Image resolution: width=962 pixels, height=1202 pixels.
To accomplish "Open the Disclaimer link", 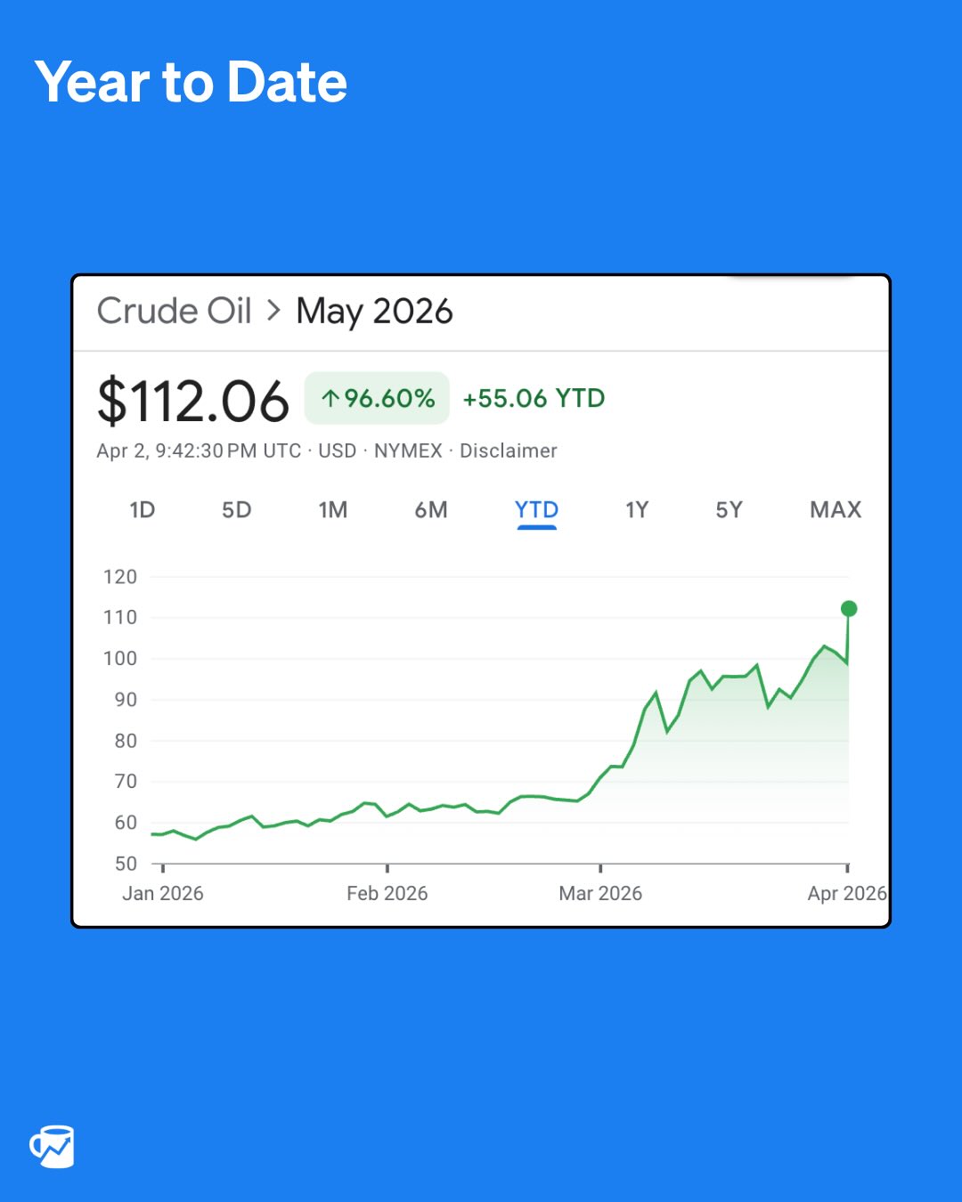I will (x=509, y=451).
